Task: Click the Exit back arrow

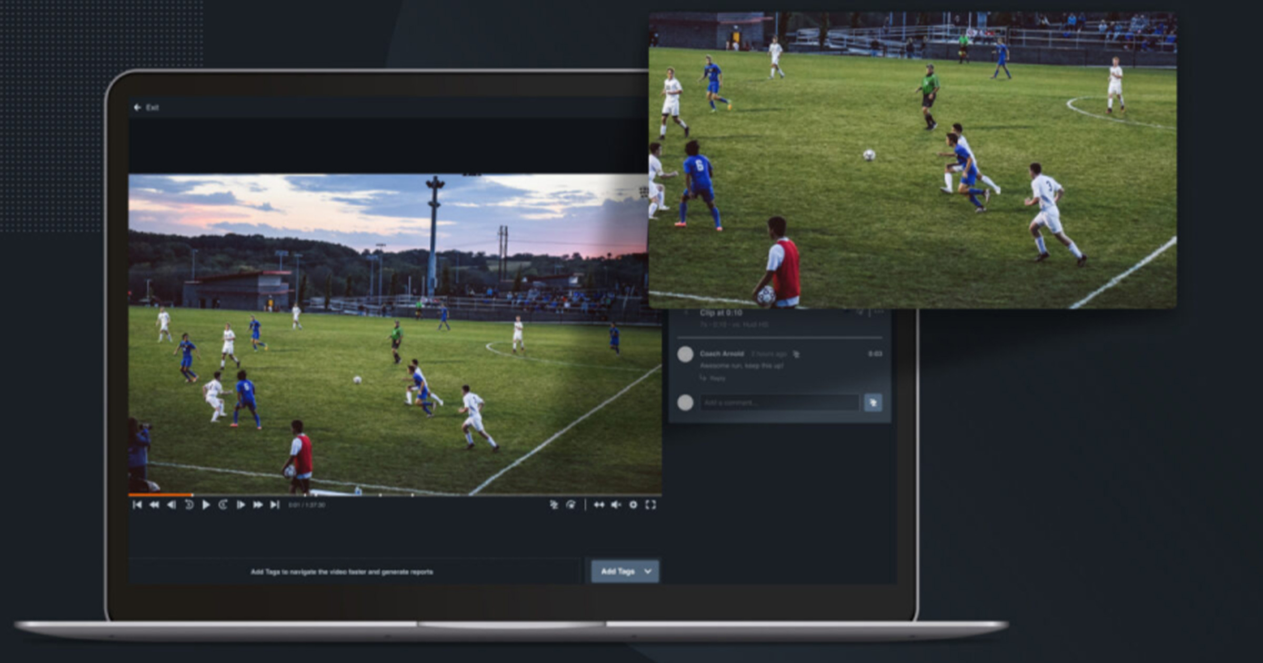Action: coord(138,107)
